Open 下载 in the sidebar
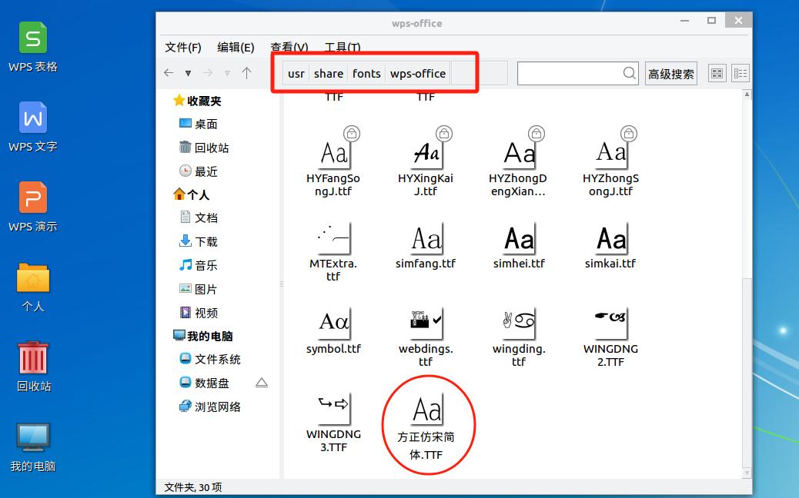799x498 pixels. 206,241
